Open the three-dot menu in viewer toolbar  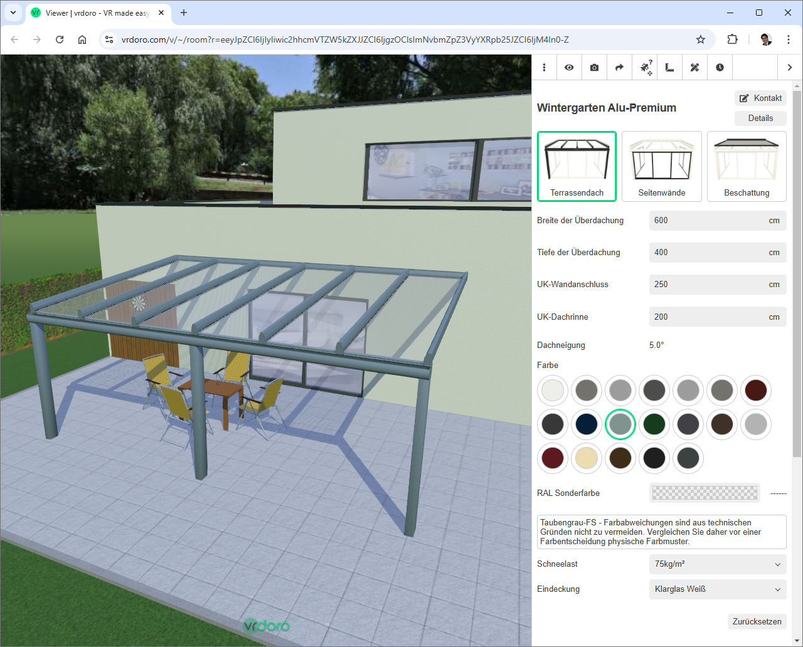click(544, 68)
